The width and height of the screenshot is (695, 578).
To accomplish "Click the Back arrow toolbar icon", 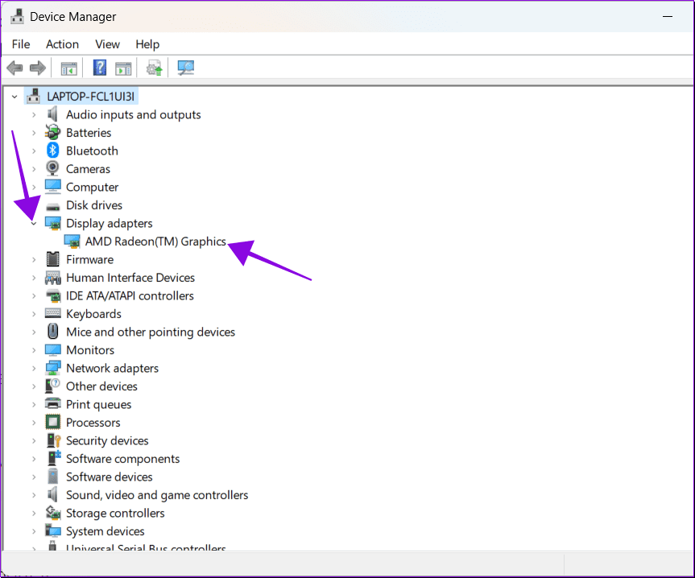I will click(14, 68).
